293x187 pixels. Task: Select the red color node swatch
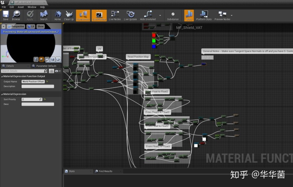click(154, 35)
